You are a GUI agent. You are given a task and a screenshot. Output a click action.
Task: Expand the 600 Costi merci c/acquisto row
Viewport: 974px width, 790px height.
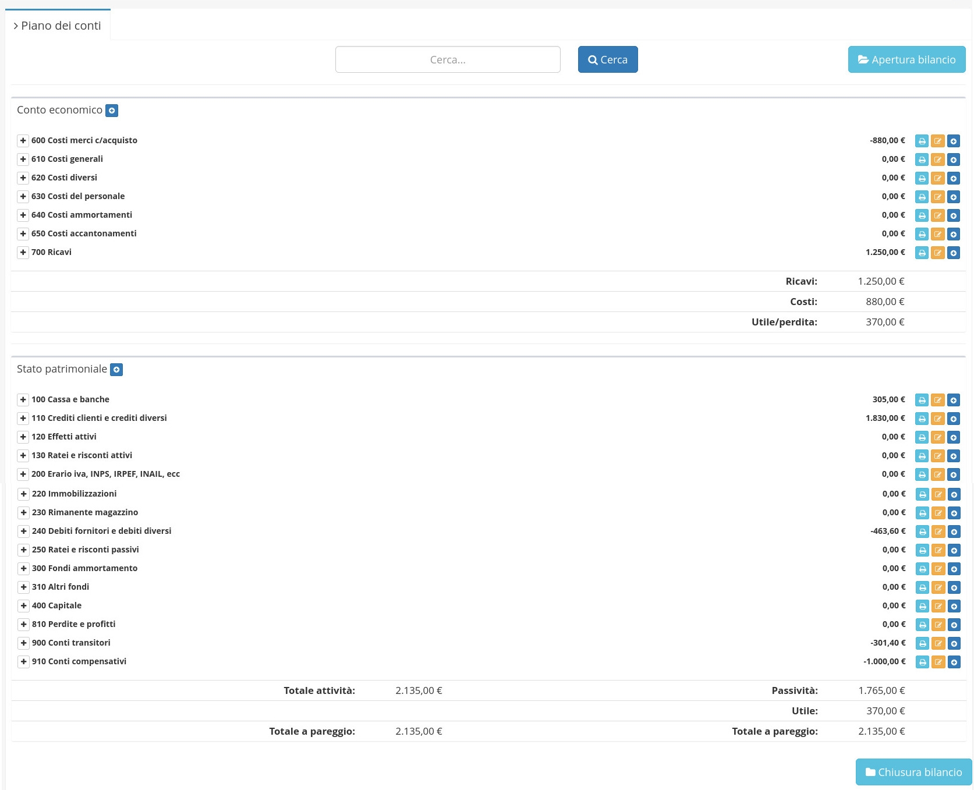[x=23, y=140]
